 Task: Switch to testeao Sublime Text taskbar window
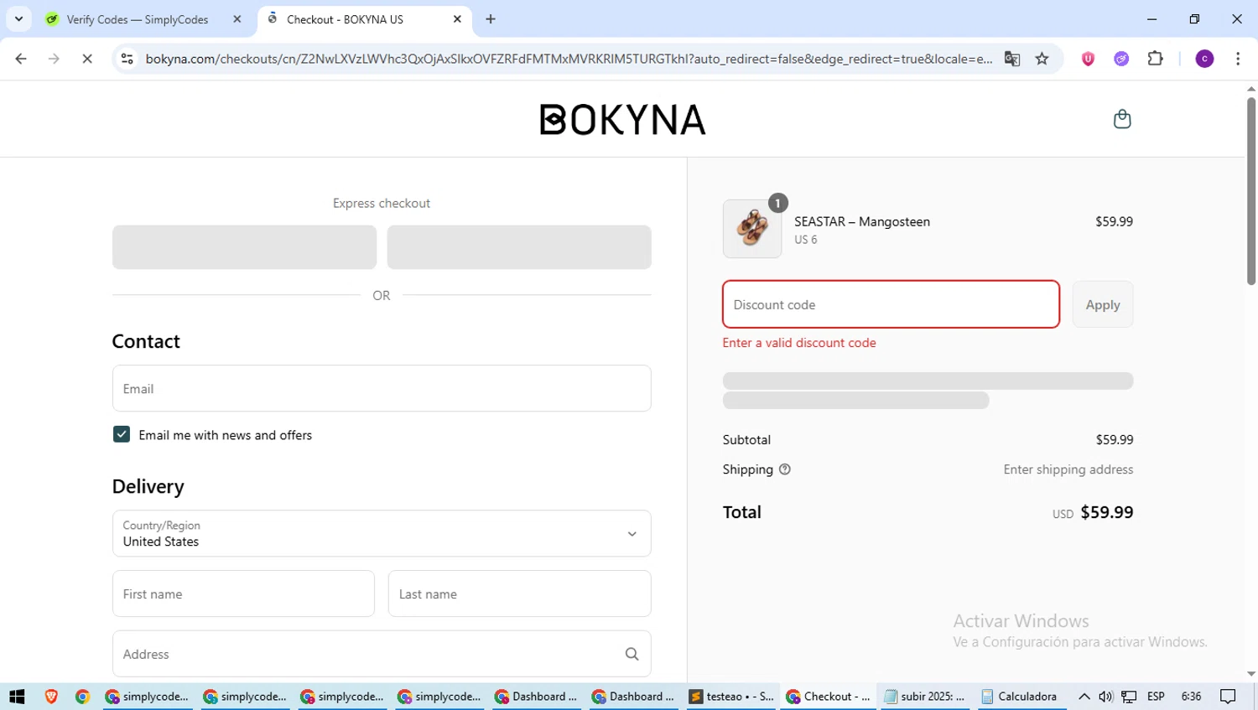[730, 697]
